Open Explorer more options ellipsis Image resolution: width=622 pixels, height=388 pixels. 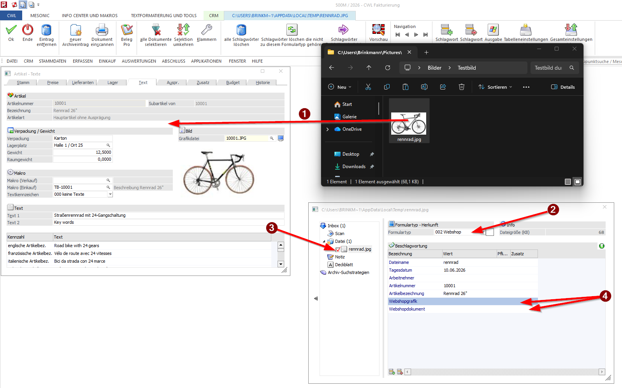coord(526,87)
